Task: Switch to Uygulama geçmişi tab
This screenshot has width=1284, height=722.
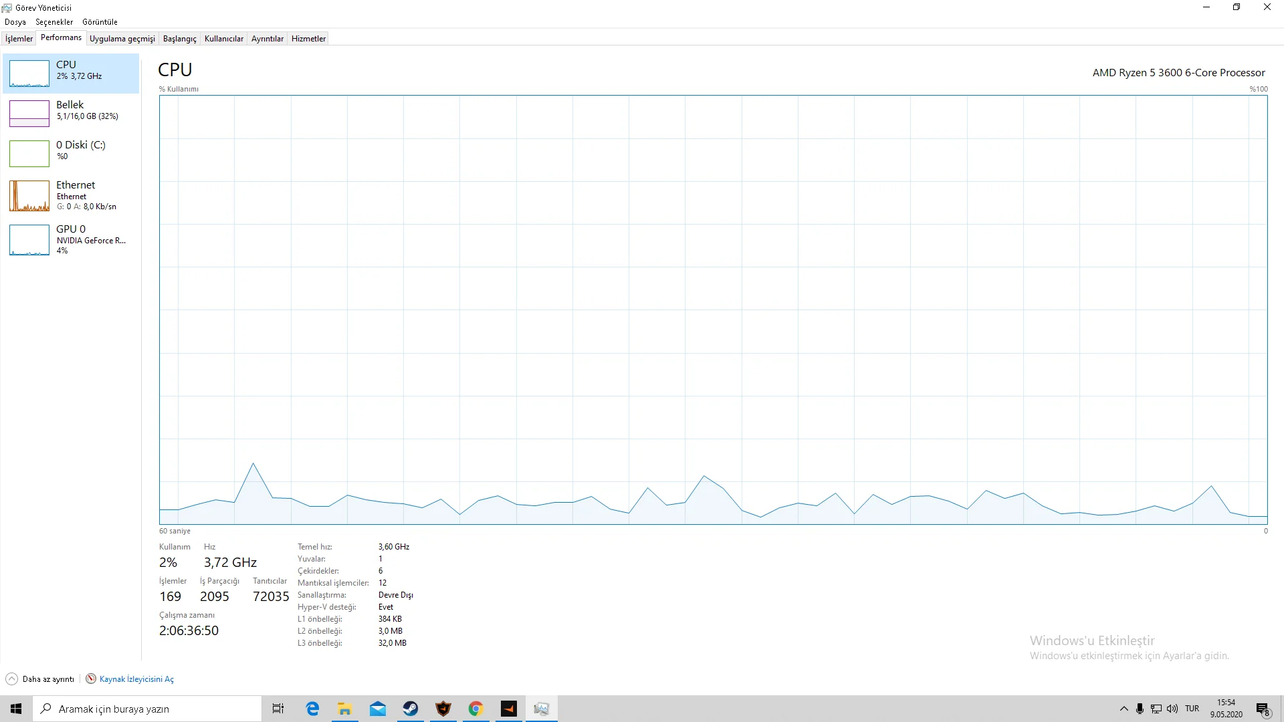Action: [x=122, y=39]
